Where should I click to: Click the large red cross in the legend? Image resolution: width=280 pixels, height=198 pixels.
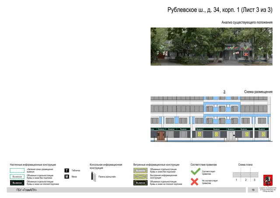pyautogui.click(x=194, y=182)
